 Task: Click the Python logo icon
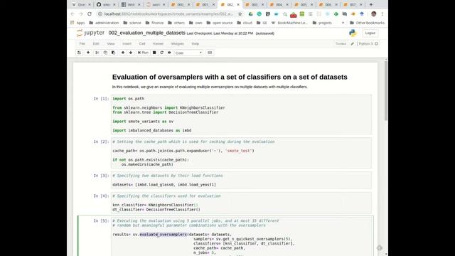(x=353, y=33)
